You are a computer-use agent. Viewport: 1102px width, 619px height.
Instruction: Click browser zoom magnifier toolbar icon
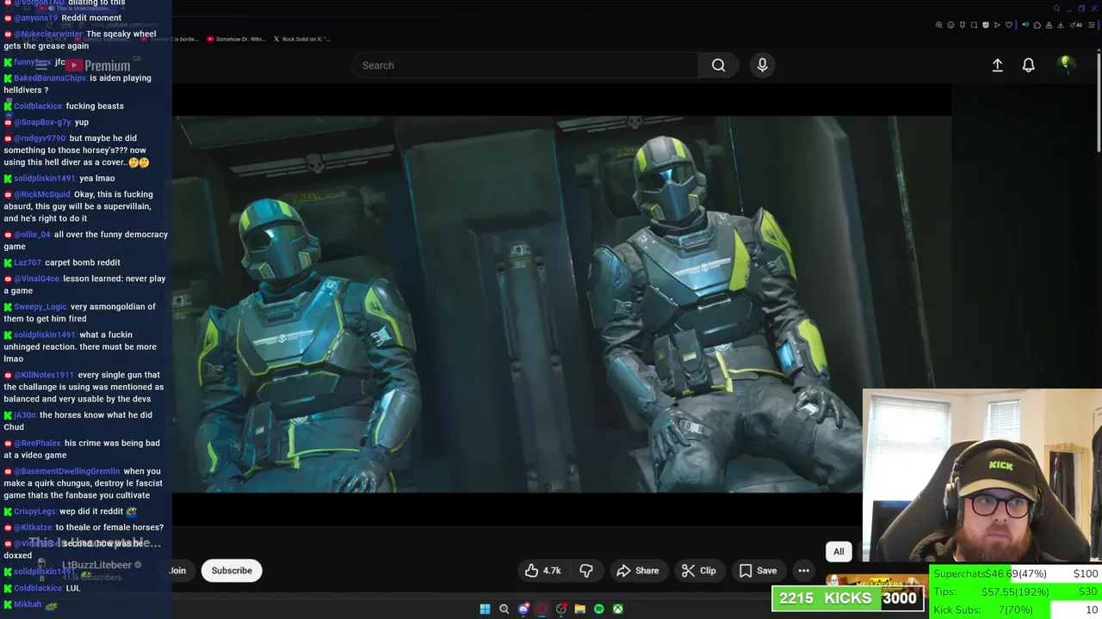pos(938,25)
